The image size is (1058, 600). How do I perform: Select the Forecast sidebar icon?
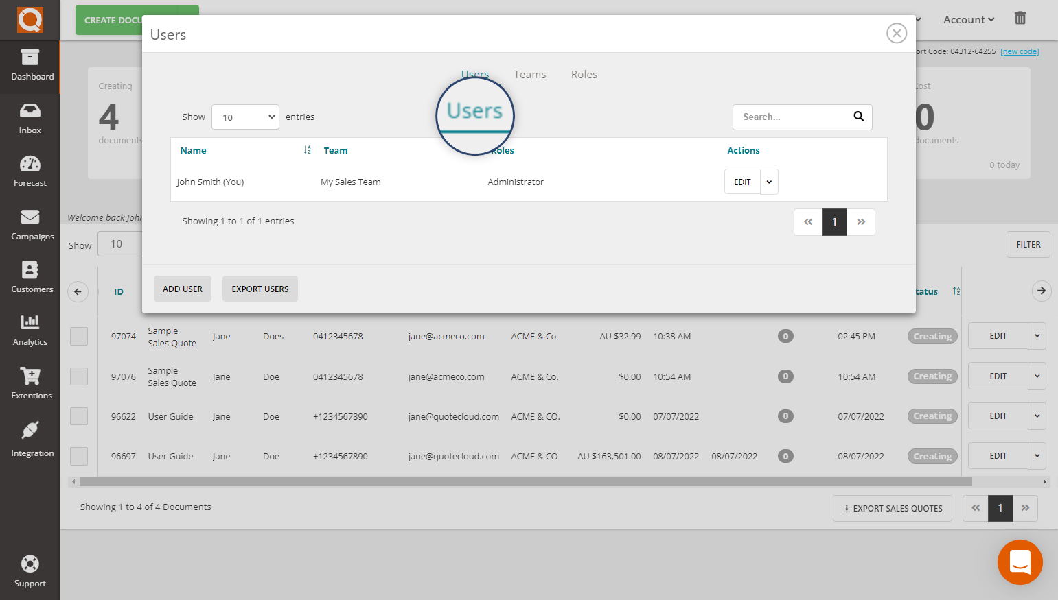pyautogui.click(x=30, y=171)
